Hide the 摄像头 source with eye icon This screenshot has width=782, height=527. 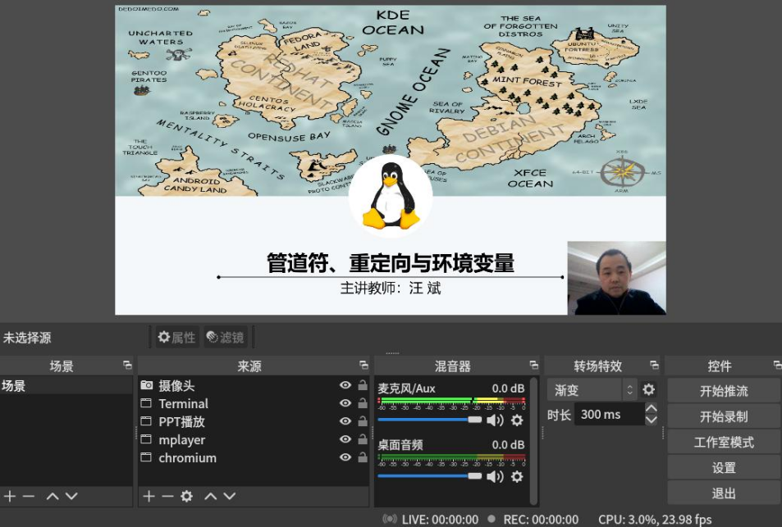click(345, 385)
